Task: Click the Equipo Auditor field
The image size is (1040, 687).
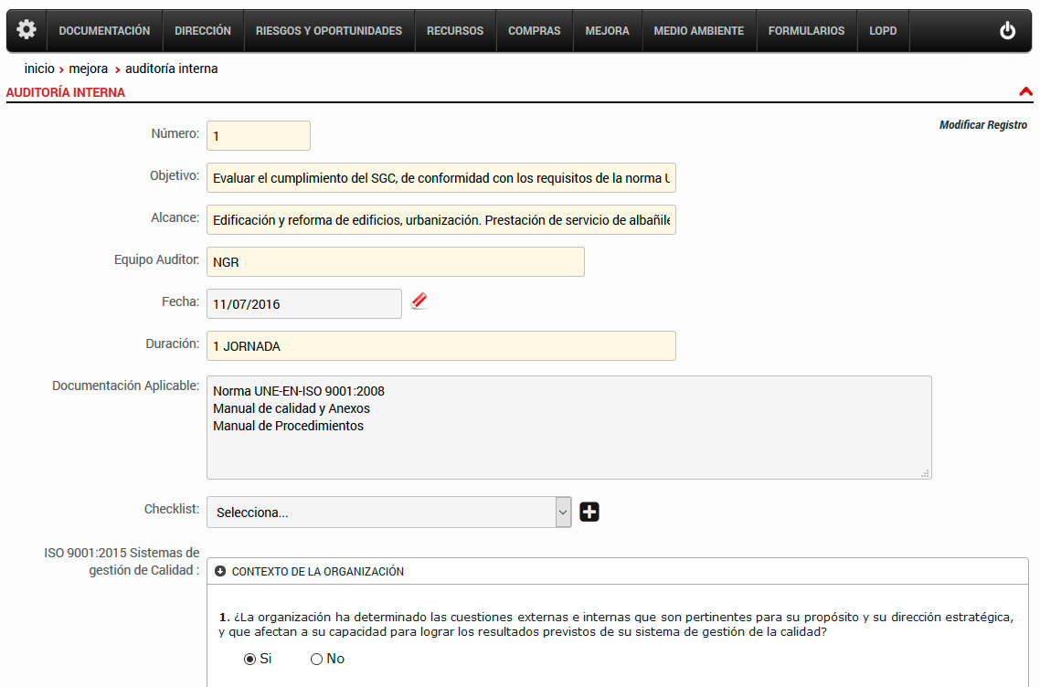Action: [396, 262]
